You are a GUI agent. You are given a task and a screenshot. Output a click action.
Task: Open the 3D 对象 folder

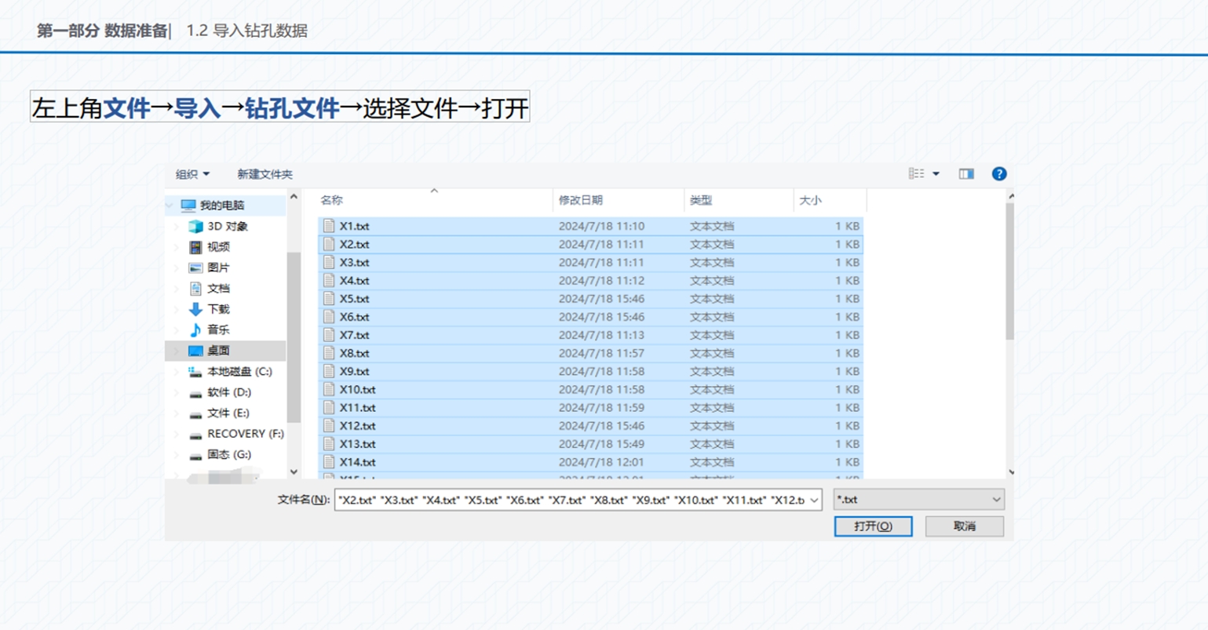(227, 227)
